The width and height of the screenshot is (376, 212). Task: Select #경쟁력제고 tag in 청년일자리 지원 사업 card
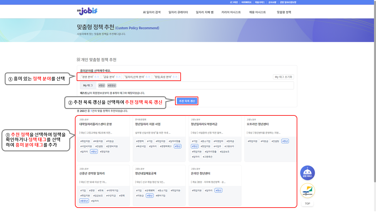[x=166, y=146]
